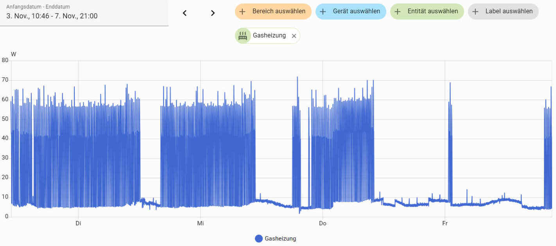Toggle Gasheizung series in chart legend
The image size is (556, 246).
(x=280, y=239)
